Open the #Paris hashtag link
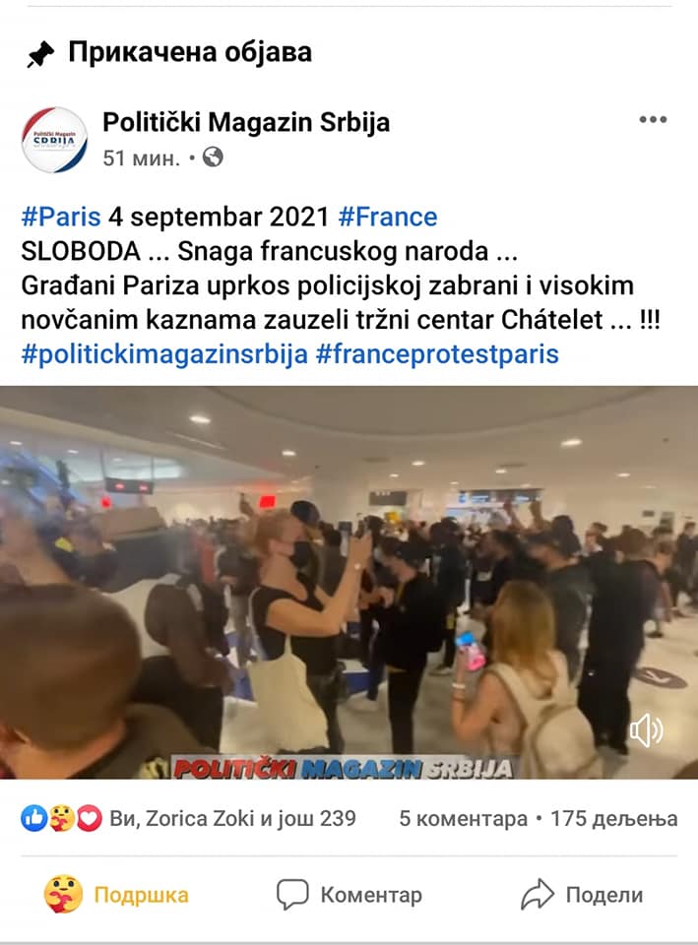 pyautogui.click(x=61, y=217)
